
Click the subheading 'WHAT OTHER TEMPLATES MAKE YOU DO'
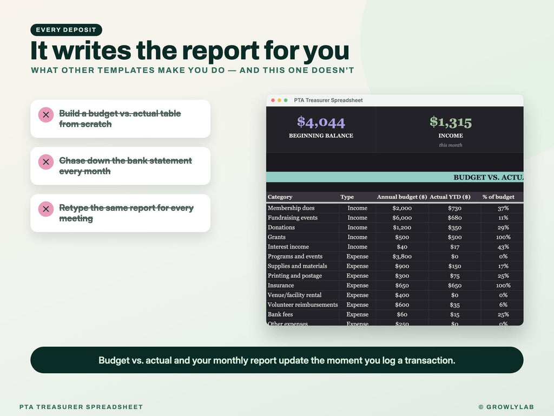point(128,70)
